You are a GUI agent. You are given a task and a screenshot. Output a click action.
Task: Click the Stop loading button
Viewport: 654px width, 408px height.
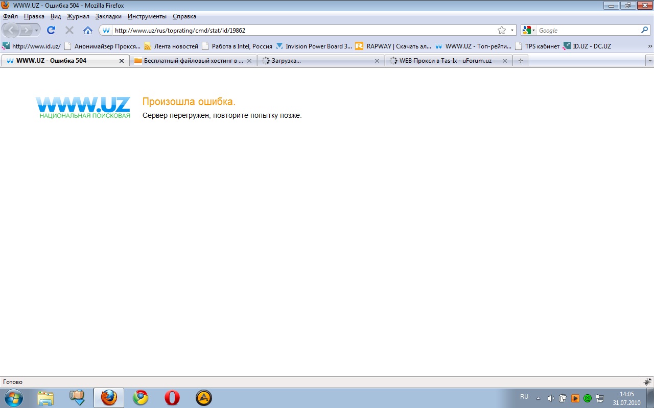[x=69, y=30]
